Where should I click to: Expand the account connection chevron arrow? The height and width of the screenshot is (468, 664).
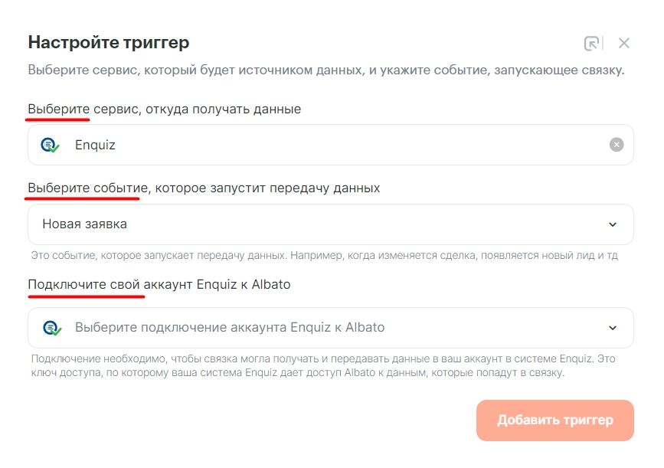click(613, 328)
